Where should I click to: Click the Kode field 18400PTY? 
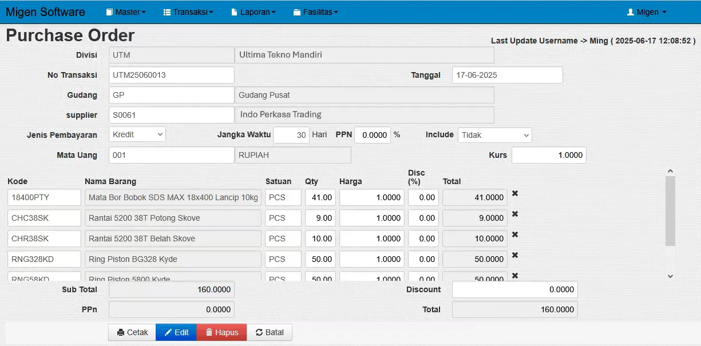point(45,197)
